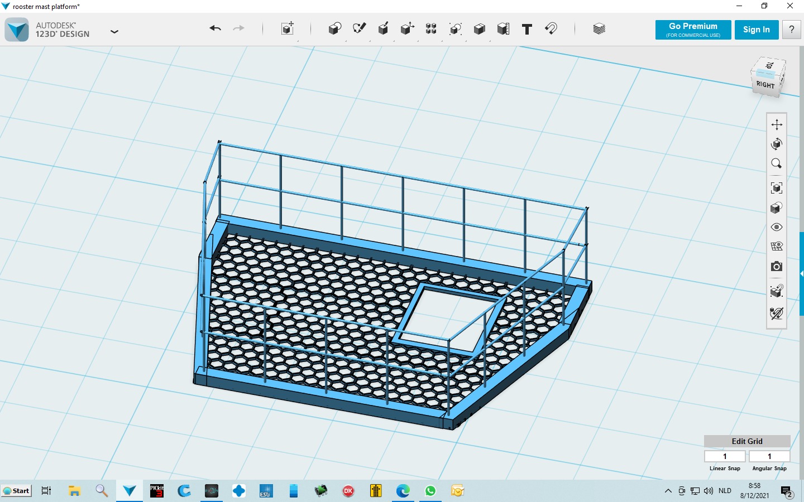Click the Redo arrow
804x502 pixels.
point(238,28)
